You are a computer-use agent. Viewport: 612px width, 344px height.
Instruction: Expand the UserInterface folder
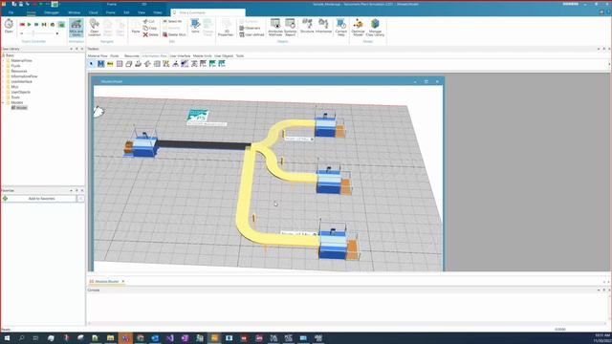tap(4, 81)
